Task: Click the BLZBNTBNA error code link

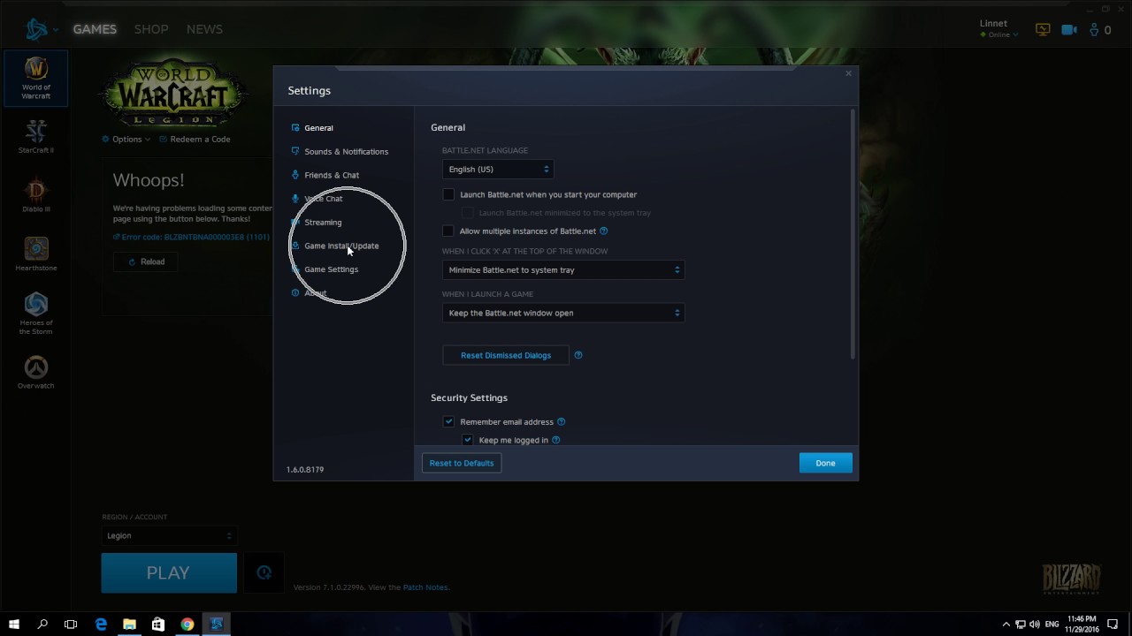Action: pyautogui.click(x=191, y=237)
